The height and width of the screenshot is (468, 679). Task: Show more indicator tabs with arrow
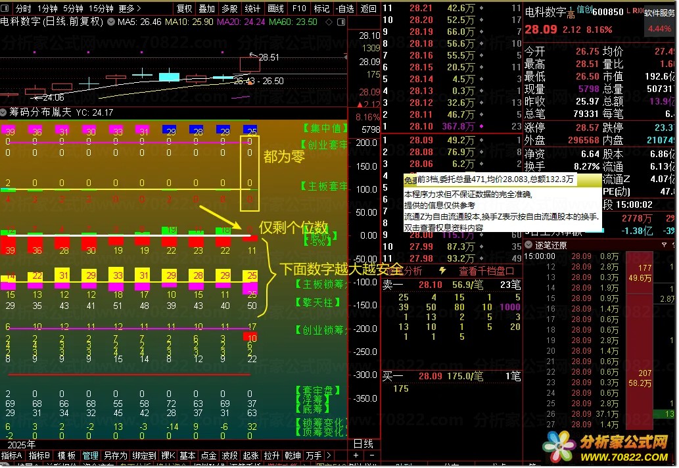(329, 456)
